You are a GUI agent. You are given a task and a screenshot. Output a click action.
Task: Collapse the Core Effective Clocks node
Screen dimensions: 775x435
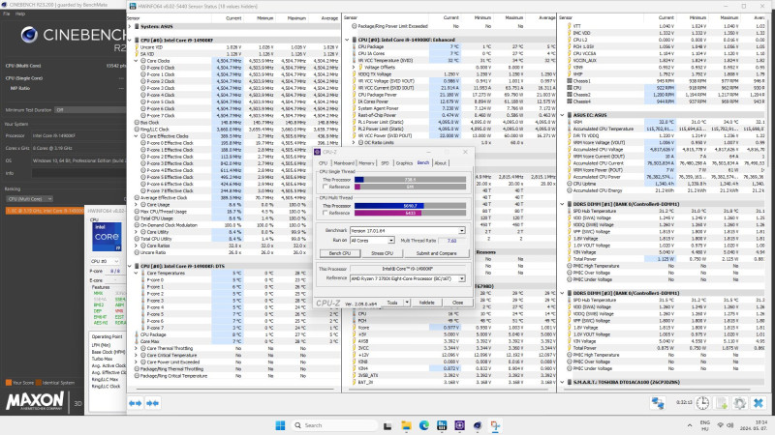[137, 136]
